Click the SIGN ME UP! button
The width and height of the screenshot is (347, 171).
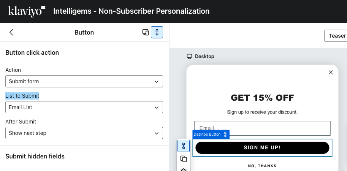pyautogui.click(x=262, y=148)
